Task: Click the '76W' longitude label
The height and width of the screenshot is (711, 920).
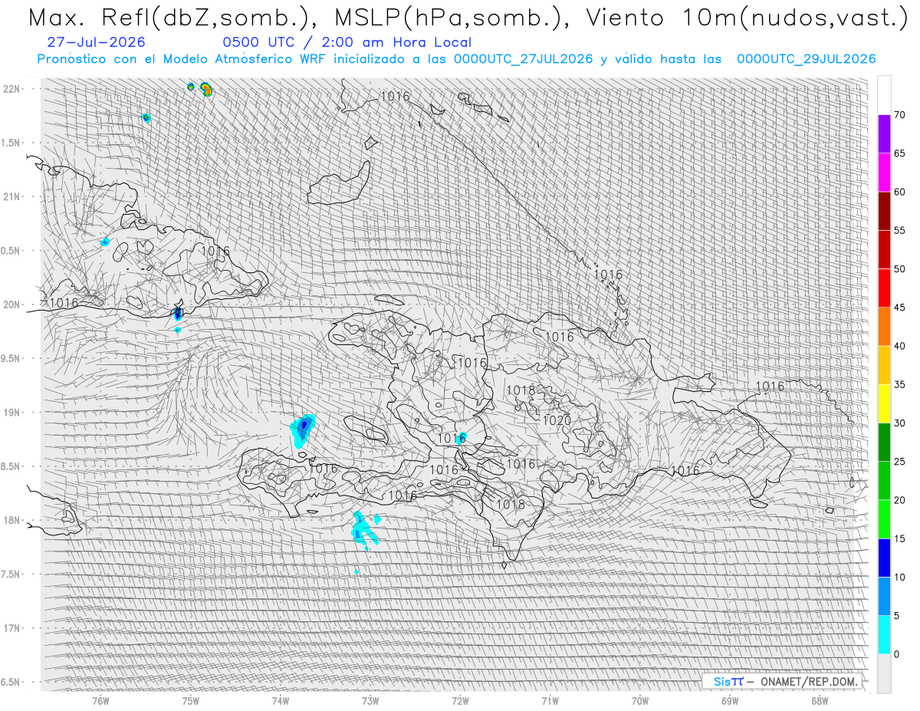Action: pyautogui.click(x=100, y=700)
